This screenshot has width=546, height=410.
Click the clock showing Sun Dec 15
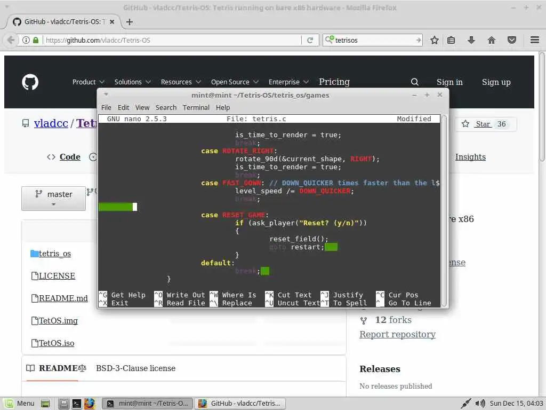(516, 404)
